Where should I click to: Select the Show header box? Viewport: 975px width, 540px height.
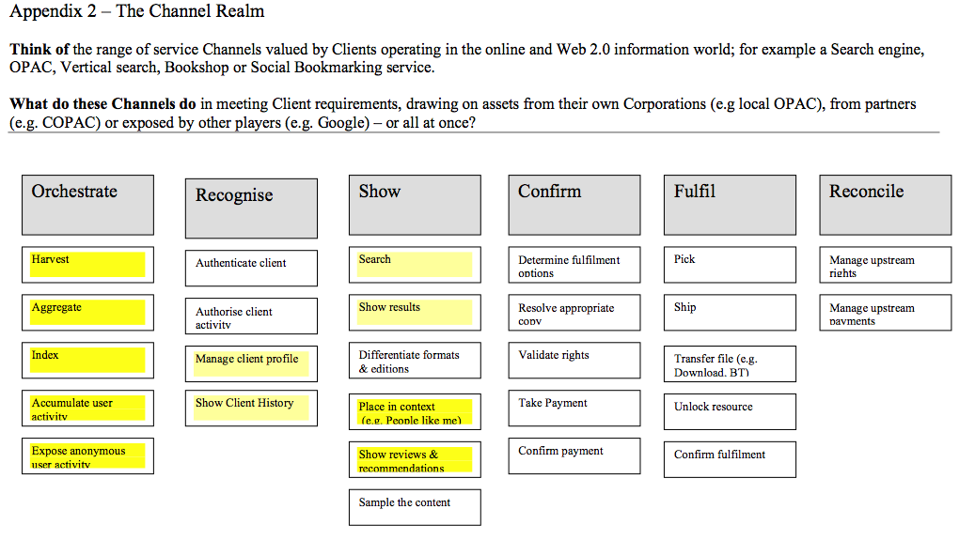coord(415,205)
